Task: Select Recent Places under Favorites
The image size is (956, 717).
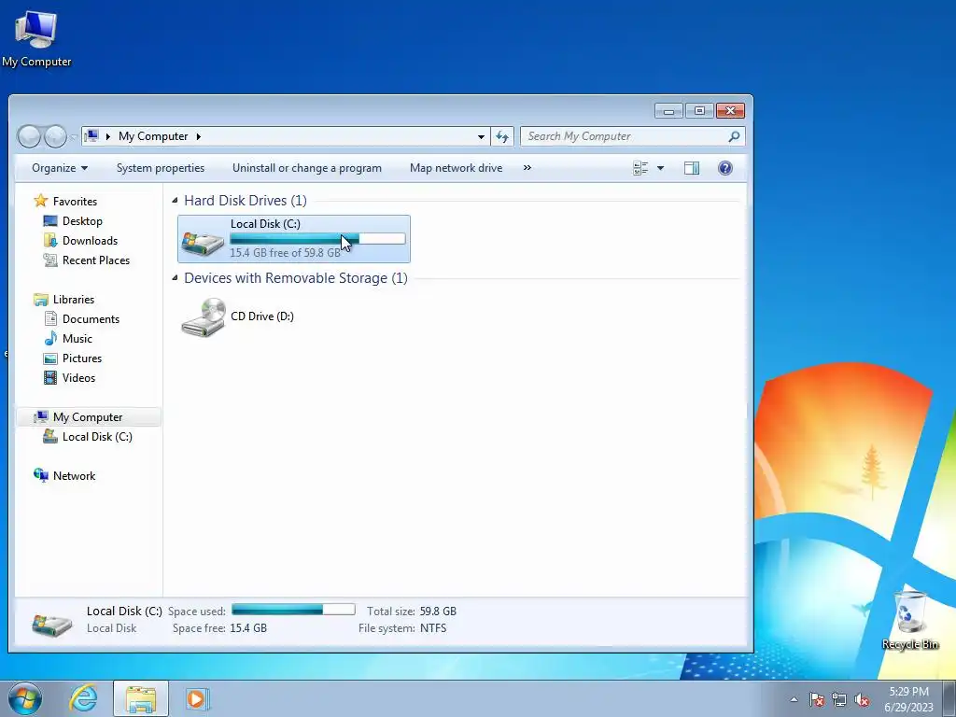Action: coord(96,260)
